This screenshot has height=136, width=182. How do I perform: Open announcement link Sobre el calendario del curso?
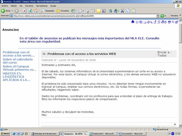tap(18, 61)
